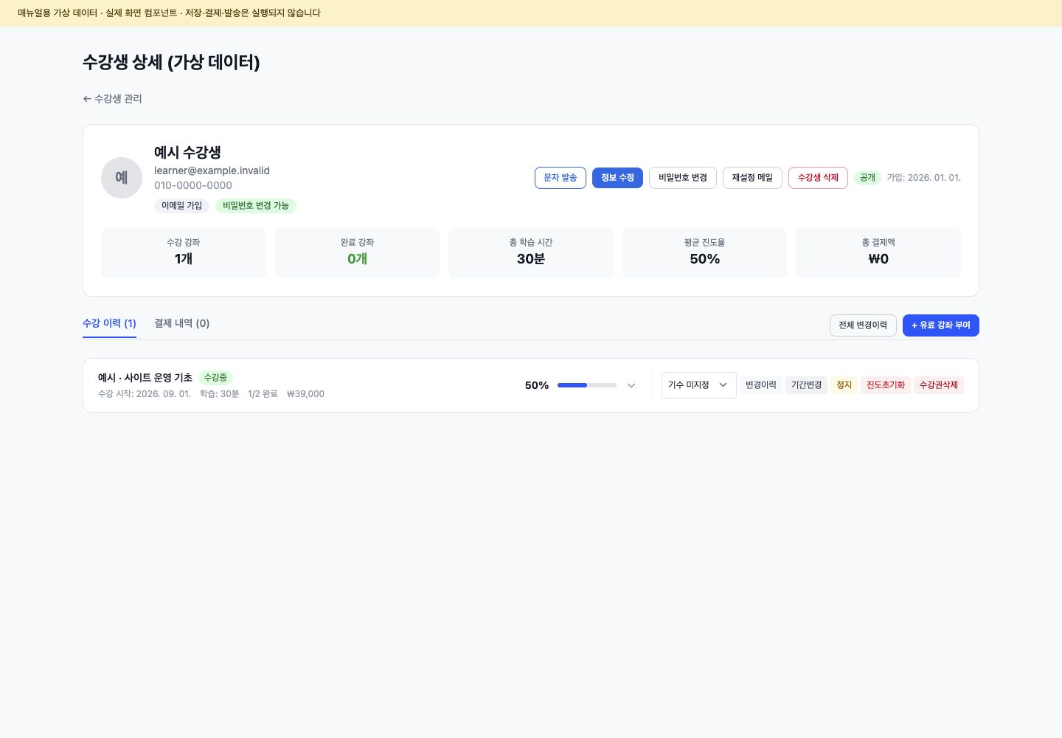Click 변경이력 in the course row
Image resolution: width=1062 pixels, height=738 pixels.
coord(761,385)
